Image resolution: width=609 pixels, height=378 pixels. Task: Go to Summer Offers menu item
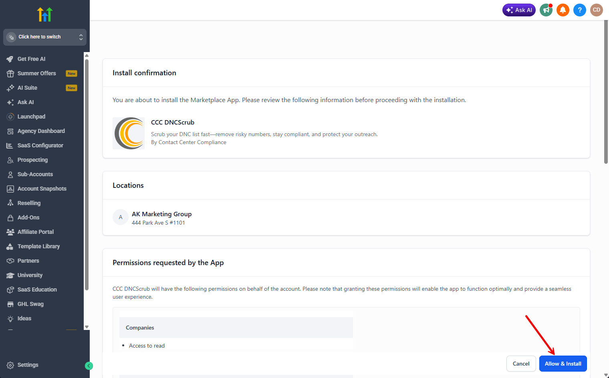coord(37,73)
